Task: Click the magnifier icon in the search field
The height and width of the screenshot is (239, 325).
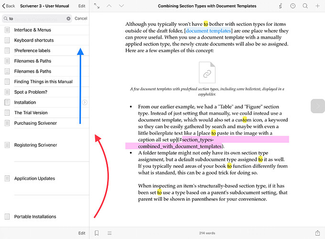Action: (x=6, y=19)
